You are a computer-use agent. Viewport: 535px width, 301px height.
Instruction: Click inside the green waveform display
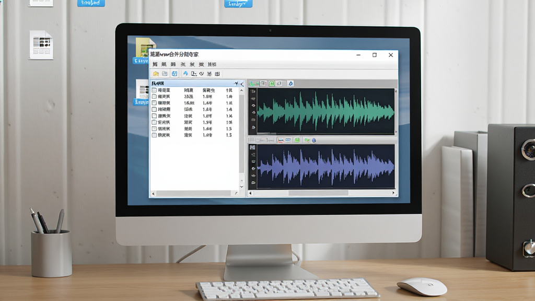click(326, 111)
